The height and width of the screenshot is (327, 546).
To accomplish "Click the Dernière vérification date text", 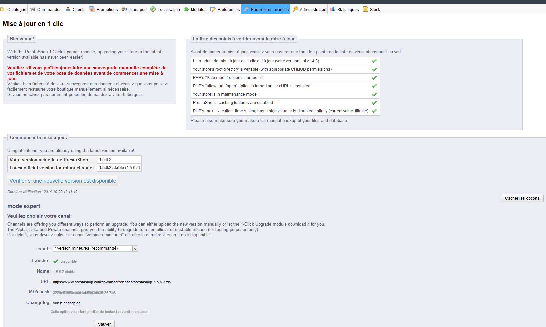I will coord(42,192).
